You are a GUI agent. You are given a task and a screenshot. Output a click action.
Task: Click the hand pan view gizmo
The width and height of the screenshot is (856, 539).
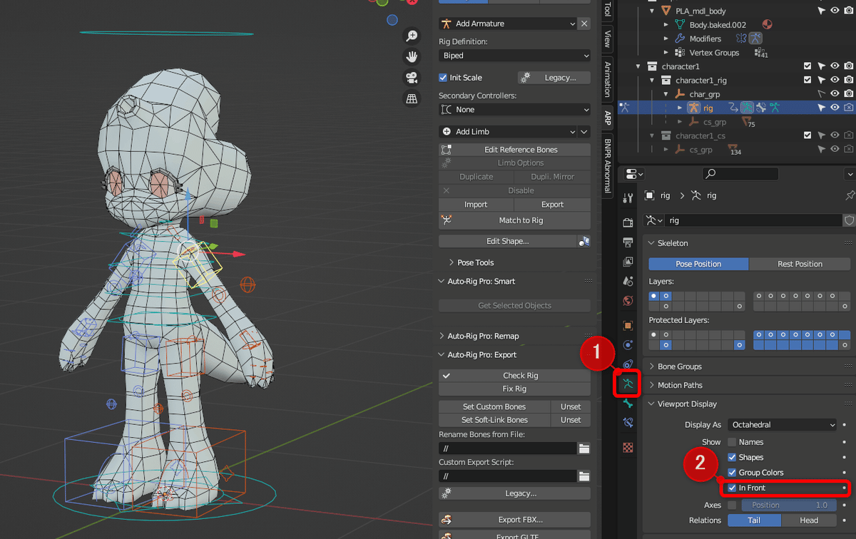[412, 56]
